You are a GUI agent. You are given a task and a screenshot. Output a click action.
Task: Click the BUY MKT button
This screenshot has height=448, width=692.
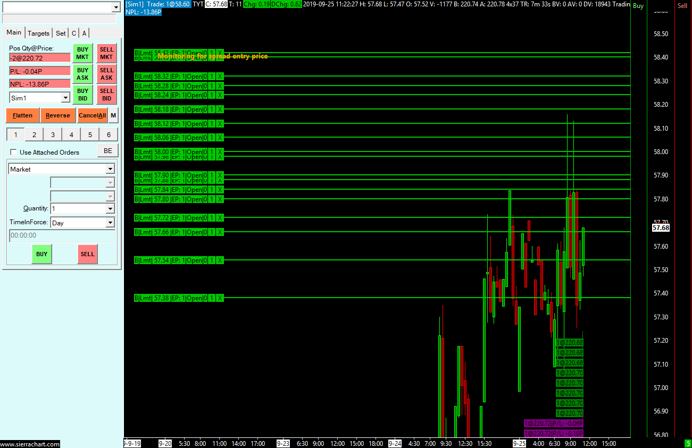[82, 53]
